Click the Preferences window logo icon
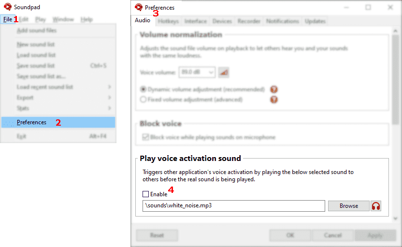This screenshot has height=247, width=402. coord(139,7)
